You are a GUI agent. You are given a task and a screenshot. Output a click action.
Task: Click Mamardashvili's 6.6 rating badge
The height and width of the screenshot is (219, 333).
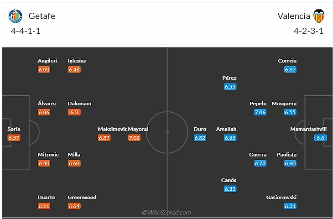click(320, 138)
